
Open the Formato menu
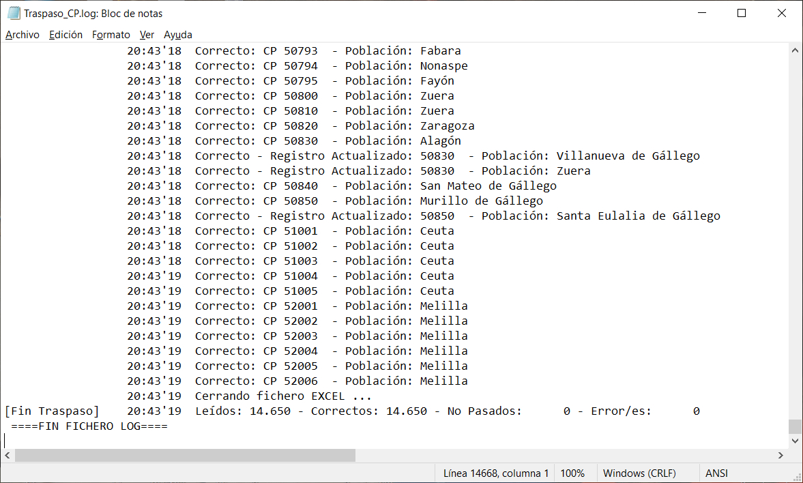tap(111, 35)
